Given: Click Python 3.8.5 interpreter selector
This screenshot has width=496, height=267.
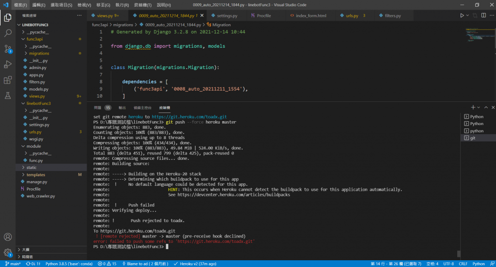Looking at the screenshot, I should [x=69, y=264].
